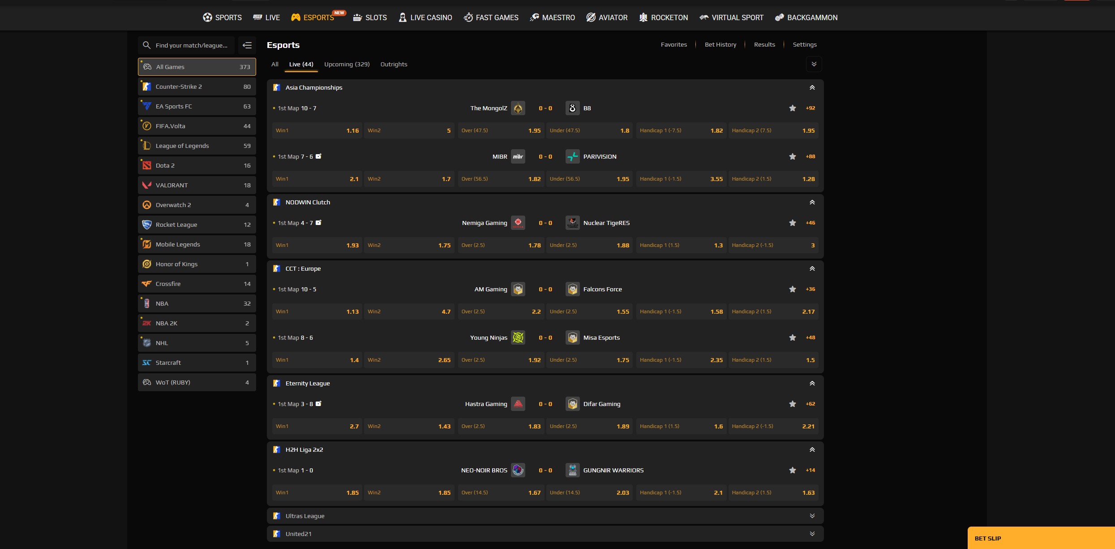Select Overwatch 2 category

click(197, 205)
